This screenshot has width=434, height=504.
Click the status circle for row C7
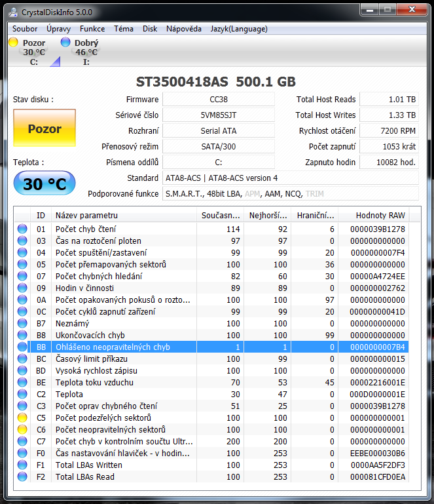[x=22, y=441]
